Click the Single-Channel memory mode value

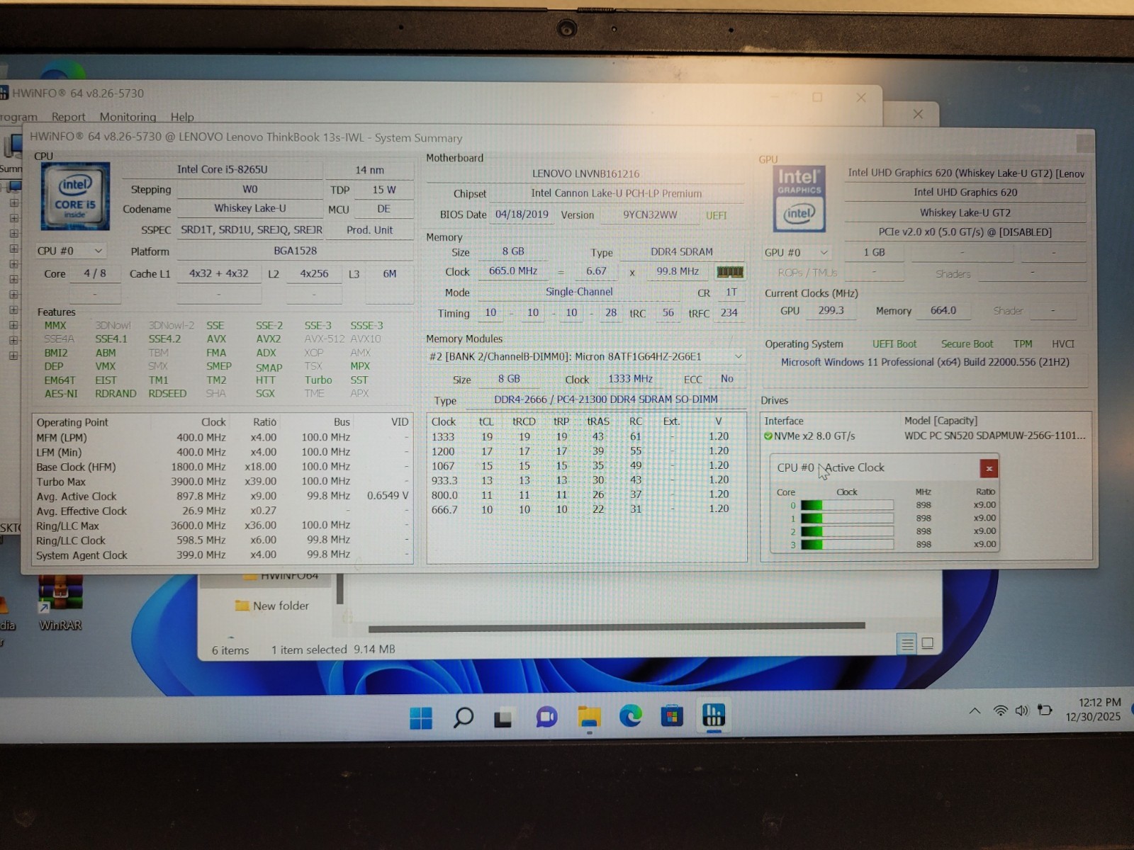coord(579,292)
